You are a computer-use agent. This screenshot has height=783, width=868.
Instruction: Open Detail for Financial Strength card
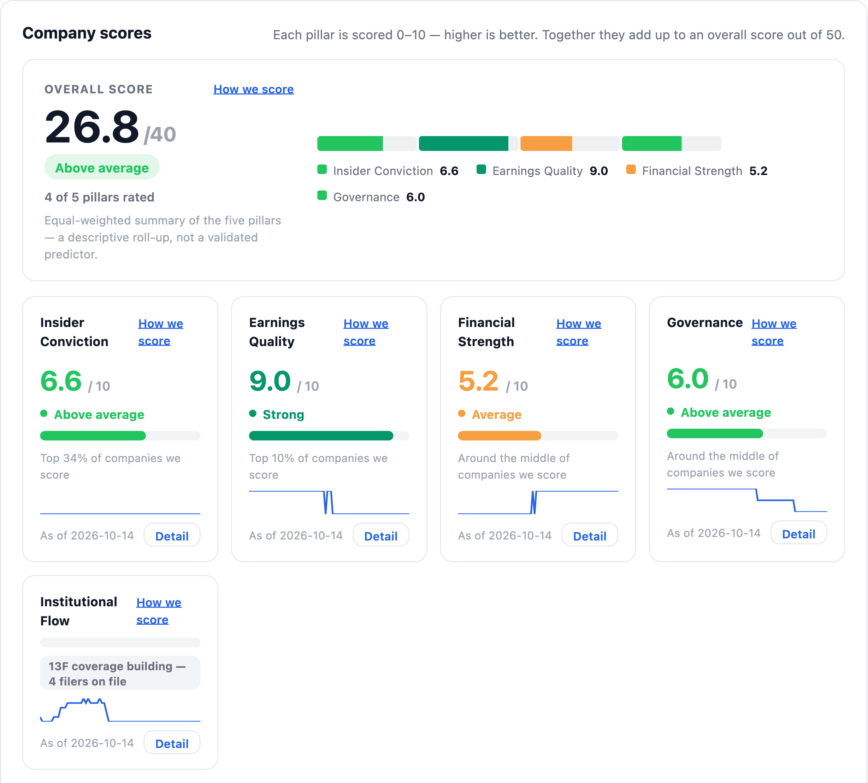pyautogui.click(x=590, y=536)
